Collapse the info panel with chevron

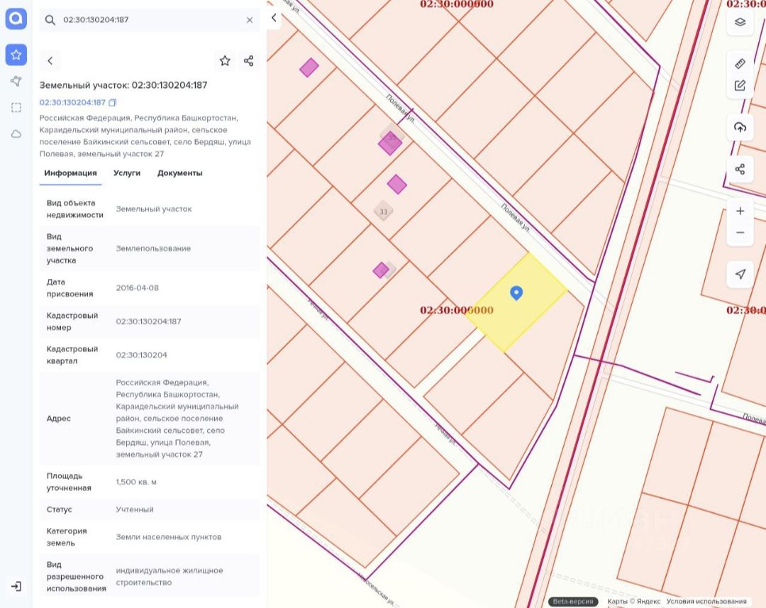274,18
